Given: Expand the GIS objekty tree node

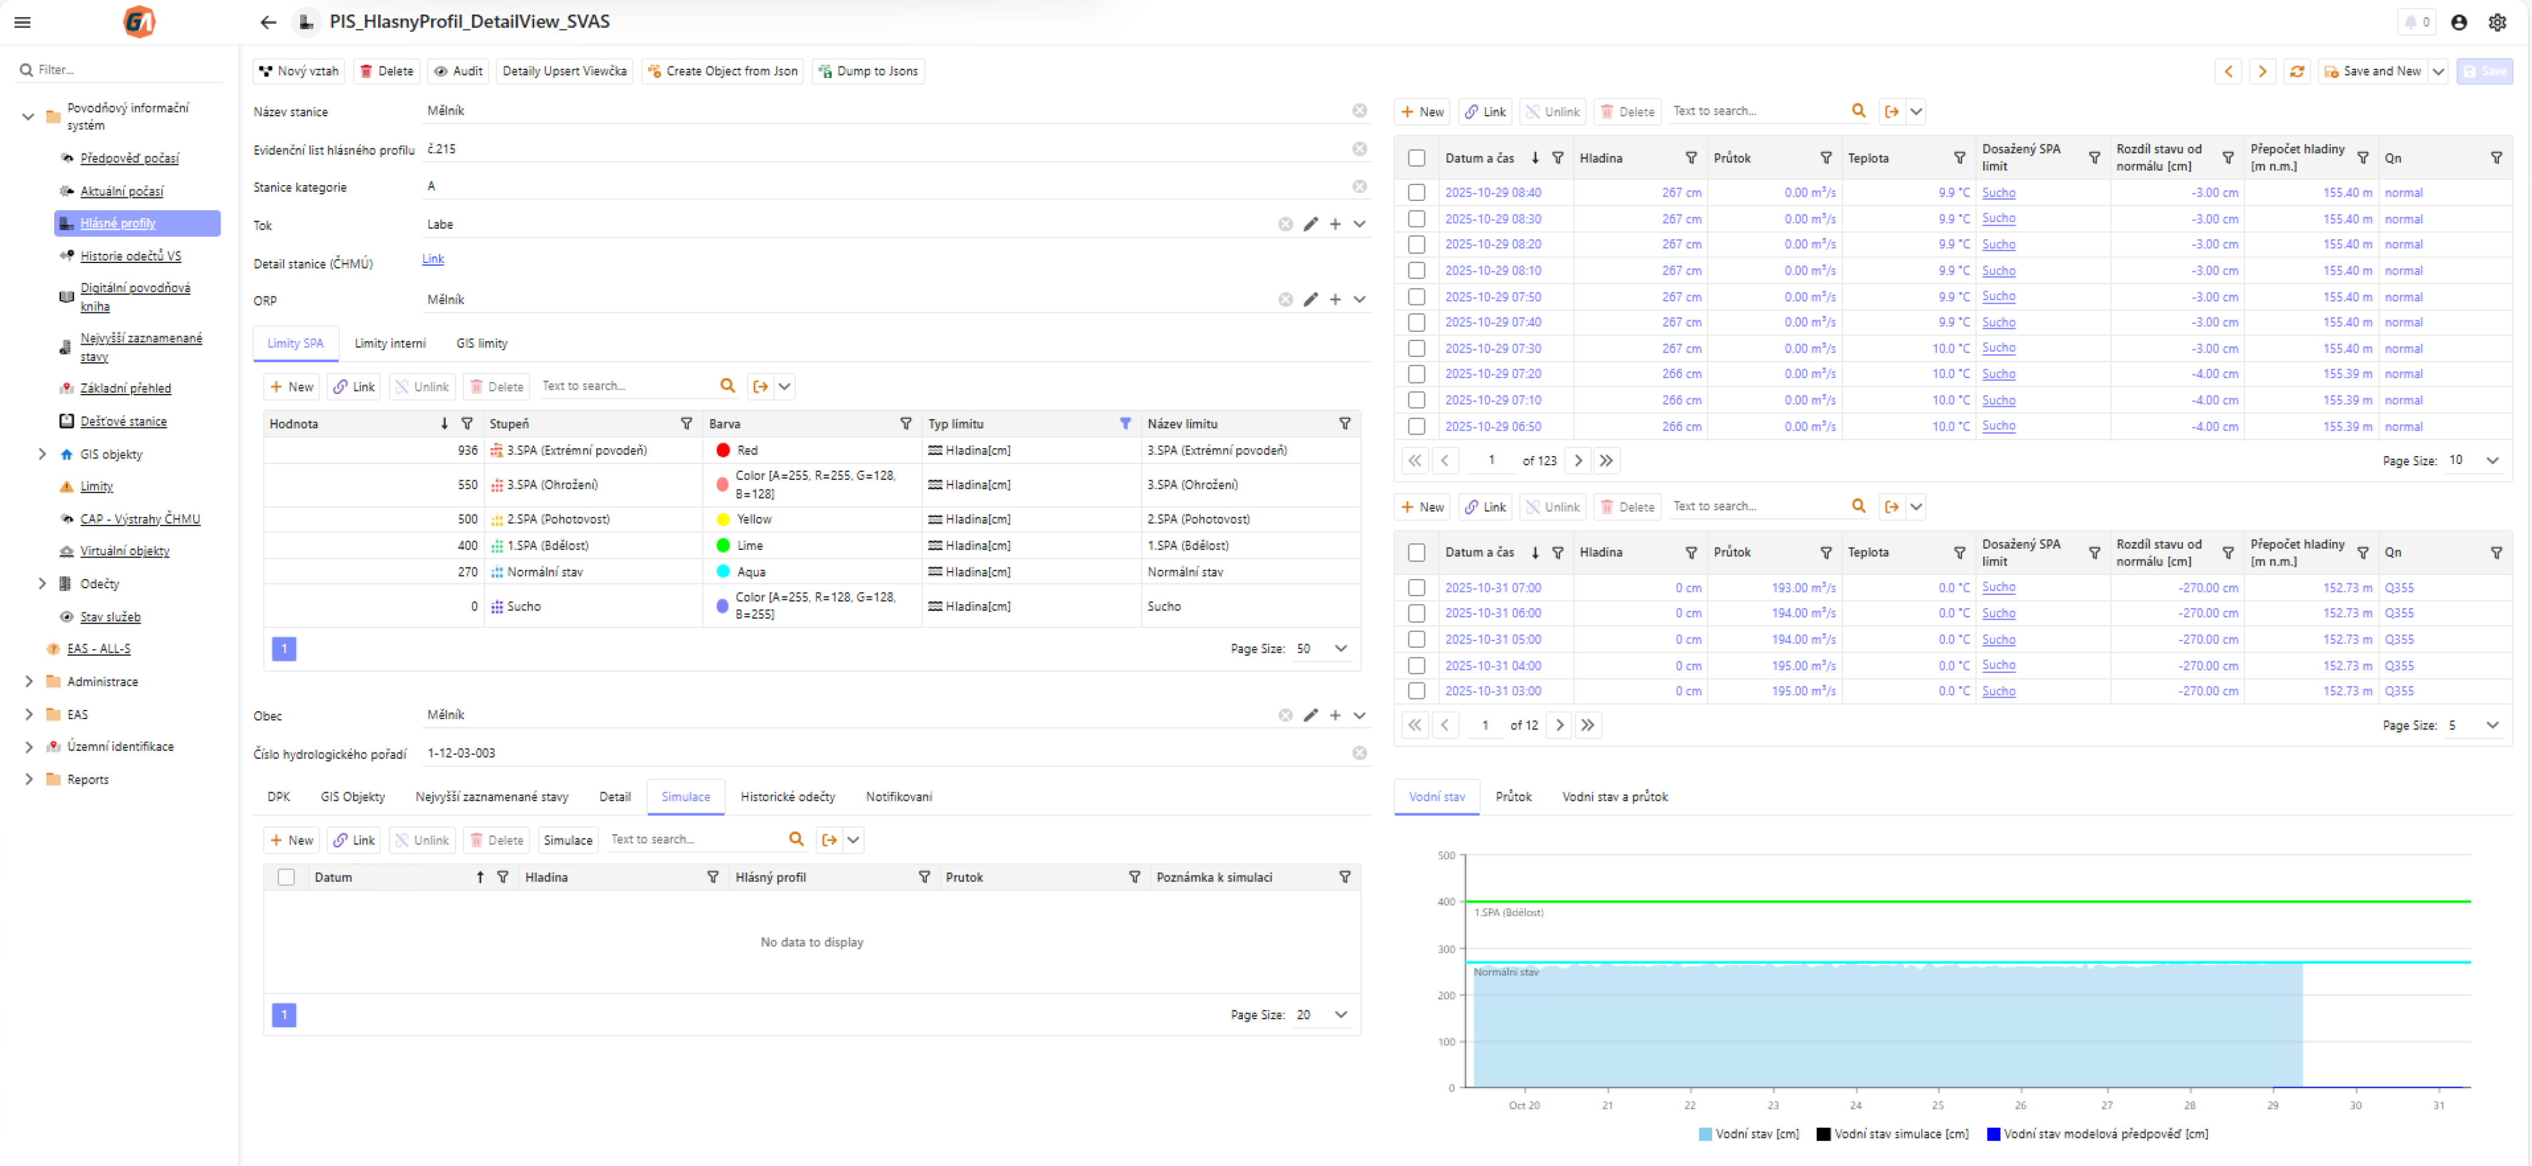Looking at the screenshot, I should pos(41,454).
